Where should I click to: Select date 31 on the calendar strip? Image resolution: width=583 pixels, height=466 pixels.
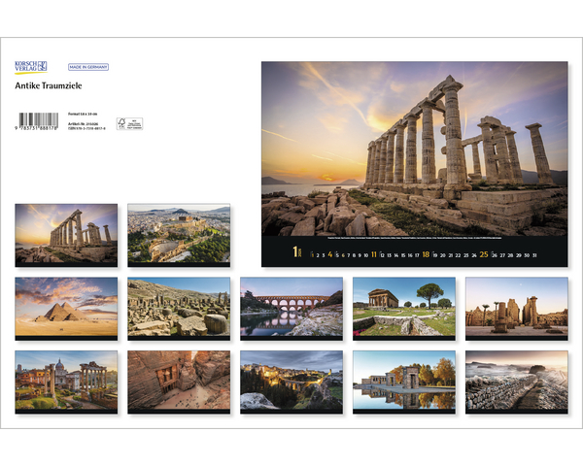[533, 254]
